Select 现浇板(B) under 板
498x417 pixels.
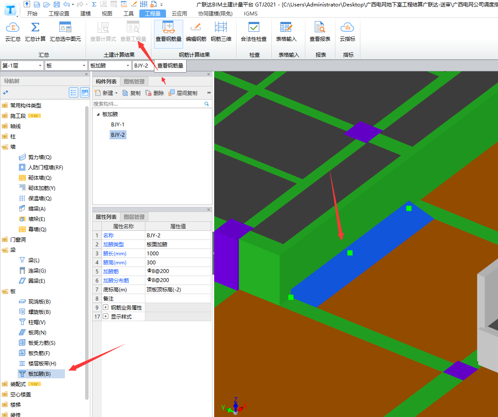[x=40, y=302]
